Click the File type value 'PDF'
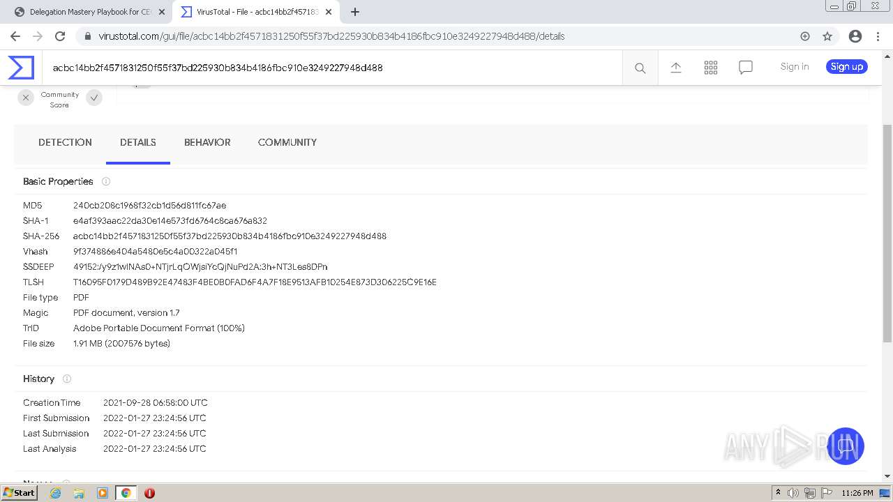The width and height of the screenshot is (893, 502). 81,298
